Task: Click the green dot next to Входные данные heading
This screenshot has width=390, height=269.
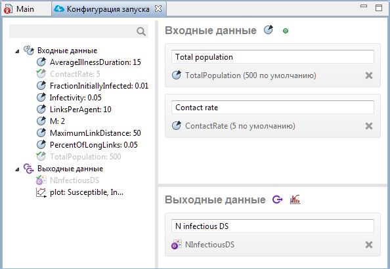Action: pyautogui.click(x=286, y=31)
